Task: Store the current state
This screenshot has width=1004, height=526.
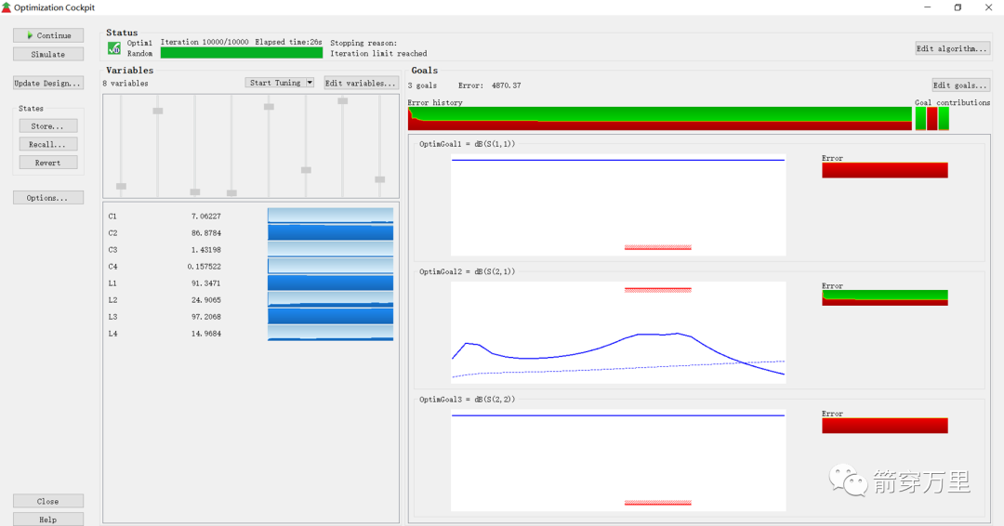Action: [x=48, y=126]
